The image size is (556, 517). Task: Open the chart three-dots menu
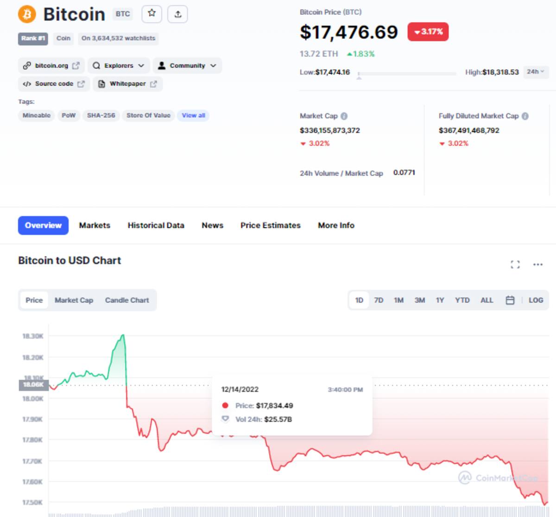click(x=537, y=264)
